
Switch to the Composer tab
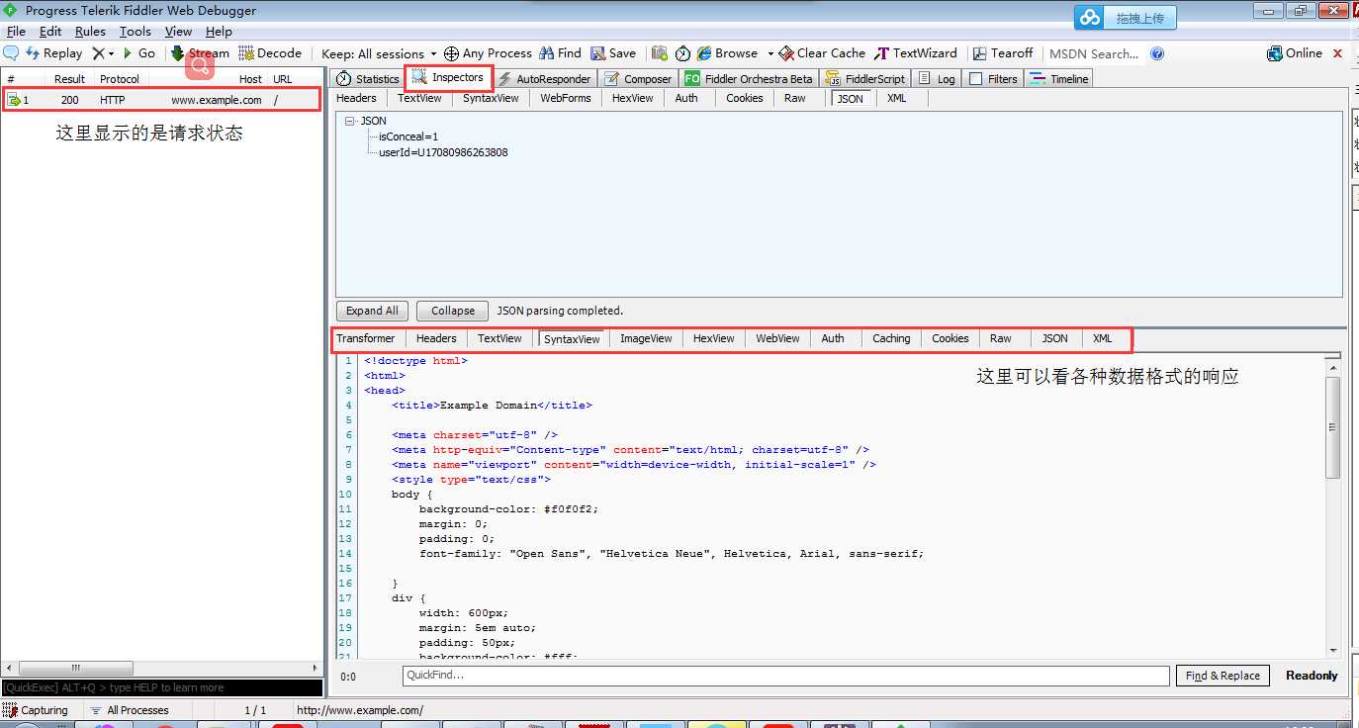(638, 78)
